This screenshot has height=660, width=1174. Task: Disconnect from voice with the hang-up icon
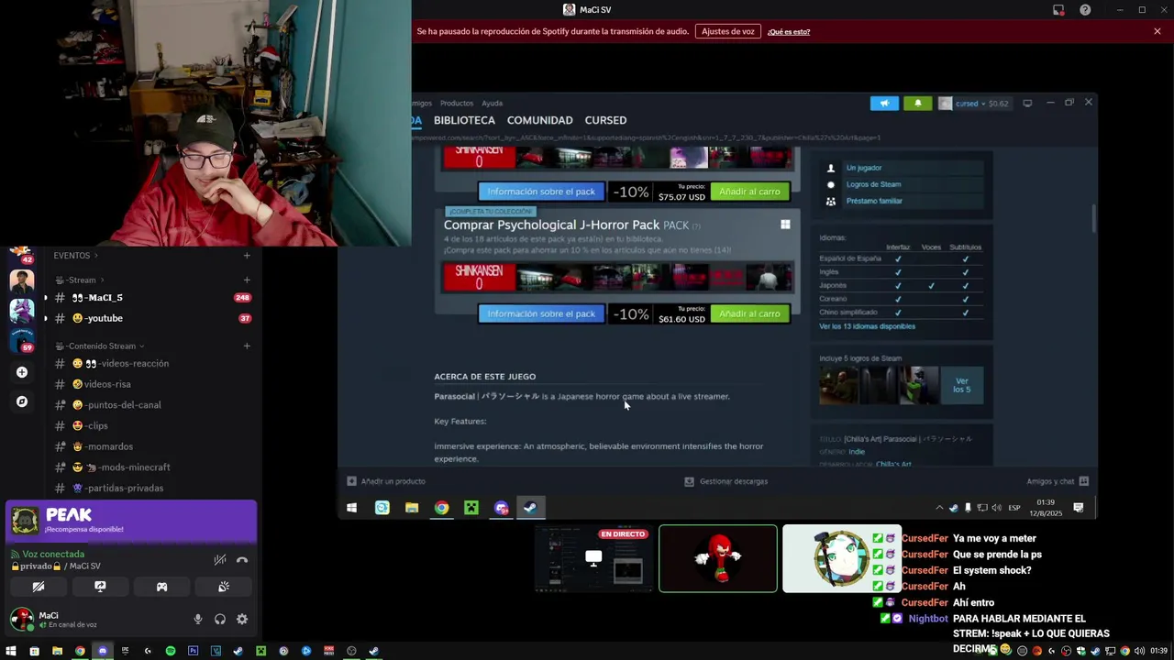coord(242,559)
